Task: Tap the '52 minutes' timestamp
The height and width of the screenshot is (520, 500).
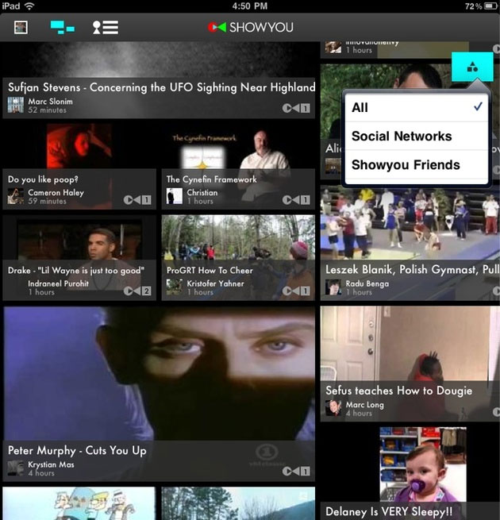Action: coord(47,110)
